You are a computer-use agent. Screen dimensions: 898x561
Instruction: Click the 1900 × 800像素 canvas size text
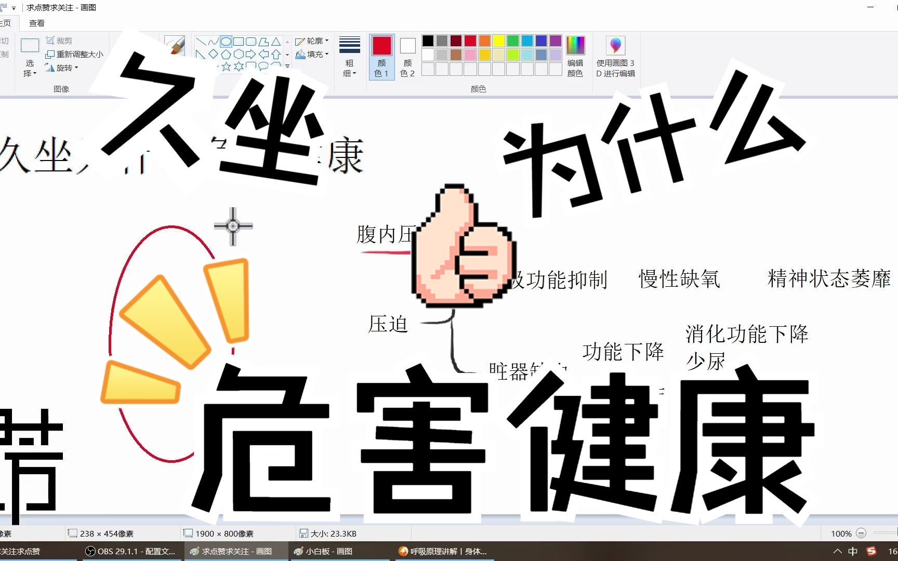(224, 533)
